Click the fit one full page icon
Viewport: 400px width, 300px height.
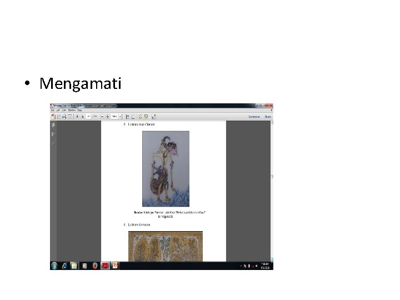pyautogui.click(x=133, y=117)
